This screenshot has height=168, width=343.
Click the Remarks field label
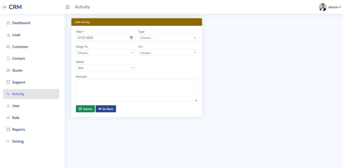click(x=81, y=77)
